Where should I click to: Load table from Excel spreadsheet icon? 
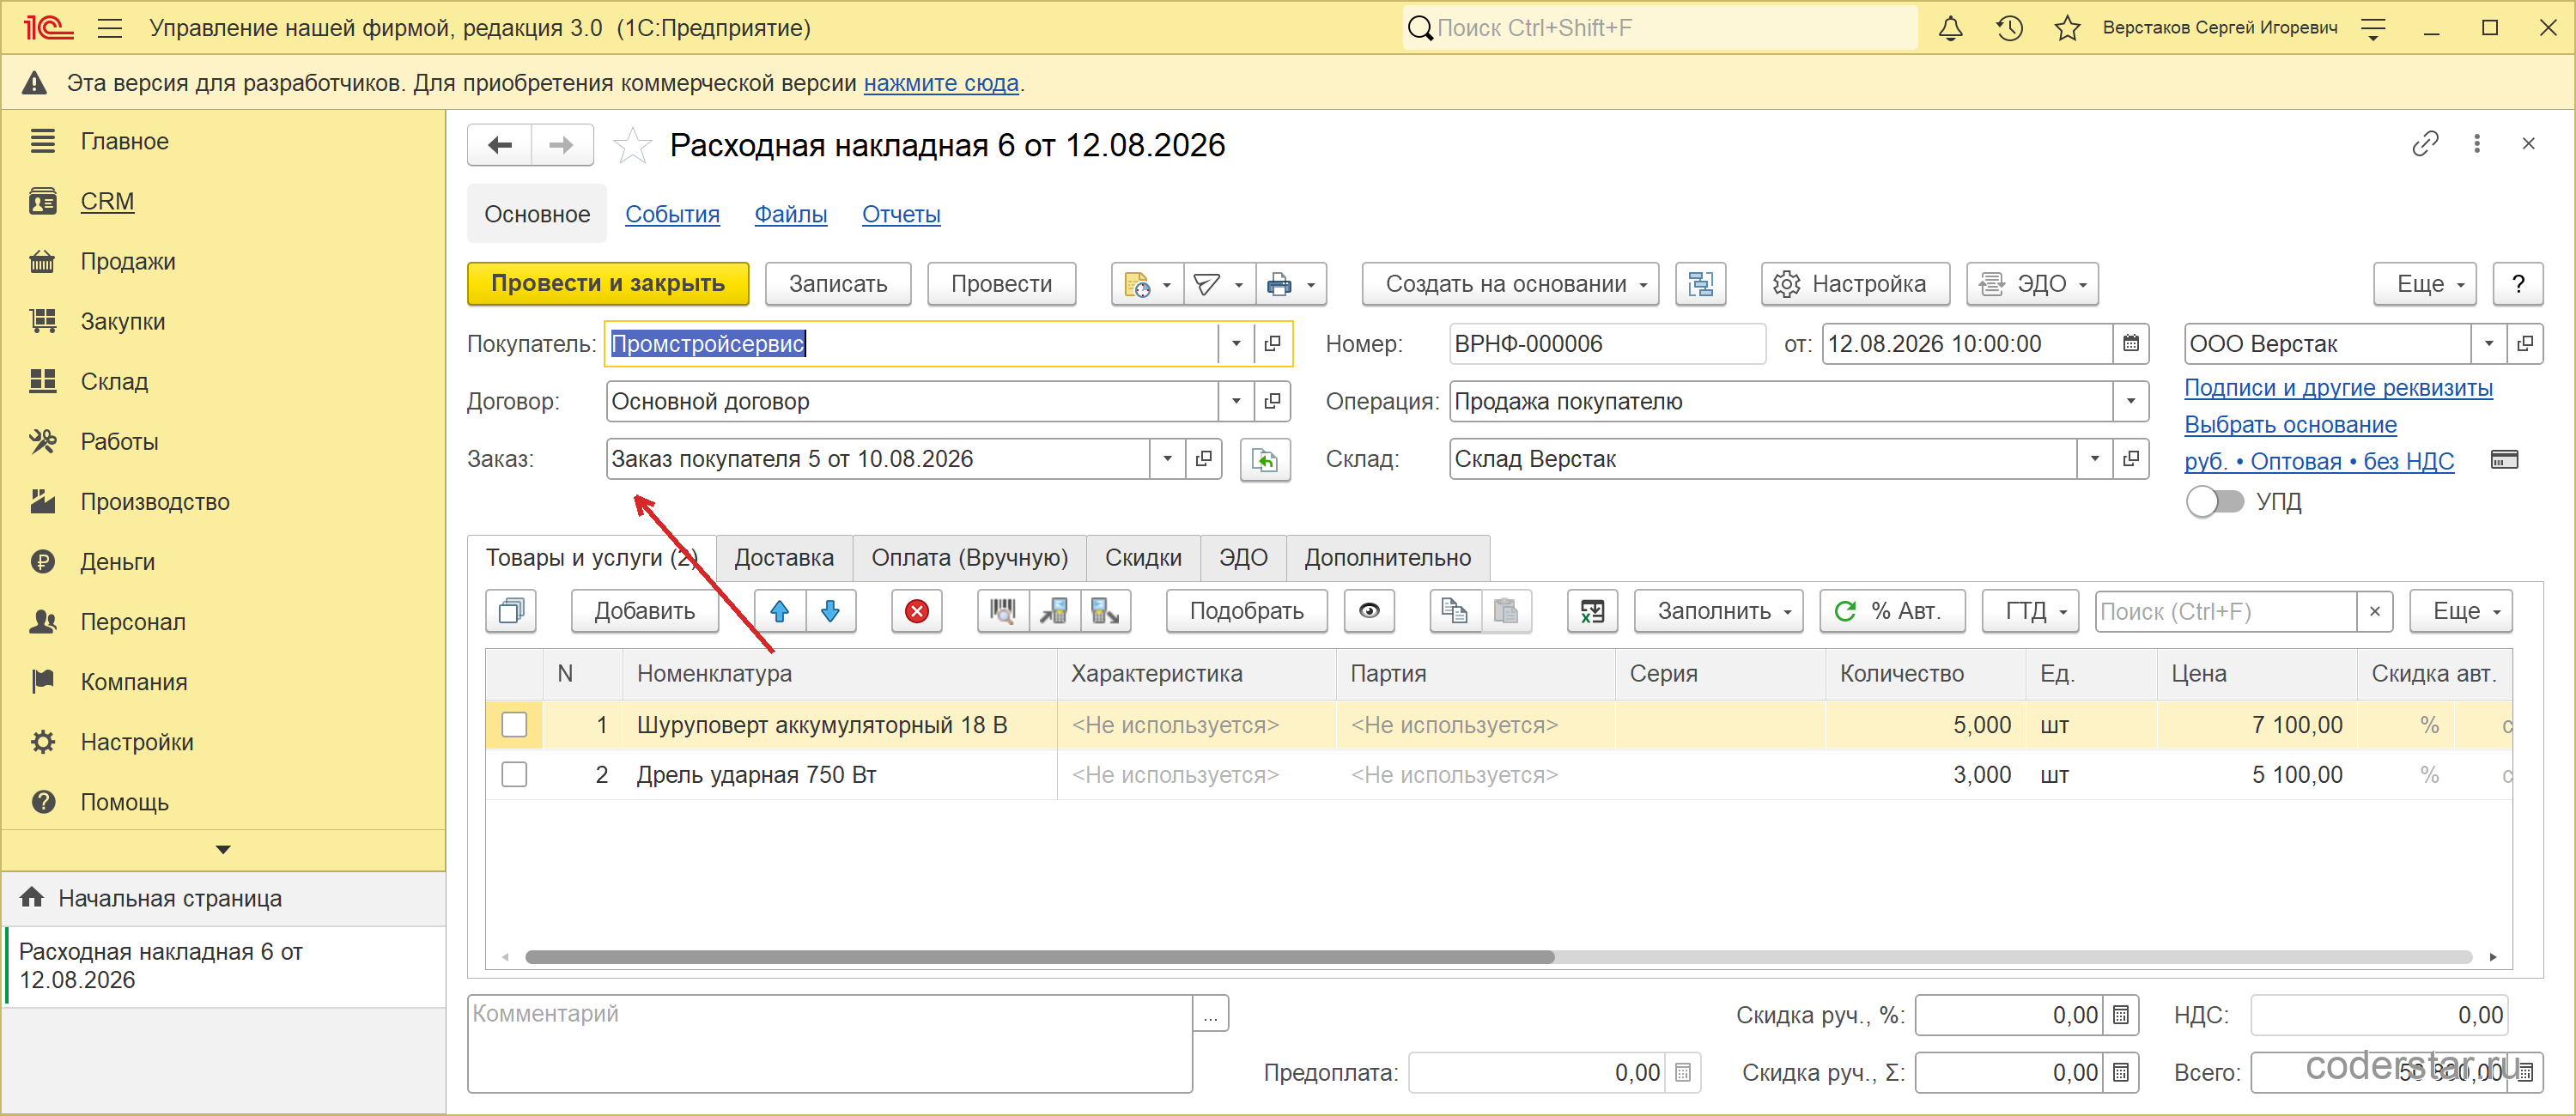pyautogui.click(x=1592, y=611)
